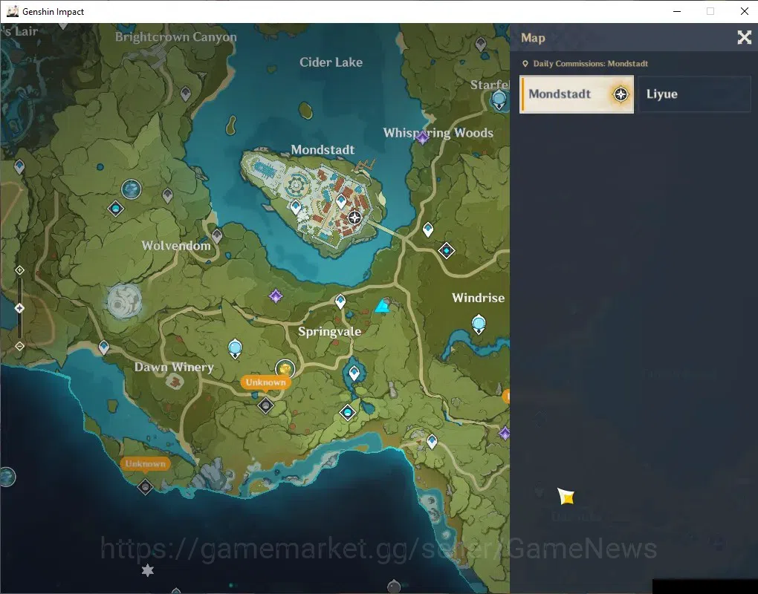
Task: Click the Wolvendom map label
Action: point(176,245)
